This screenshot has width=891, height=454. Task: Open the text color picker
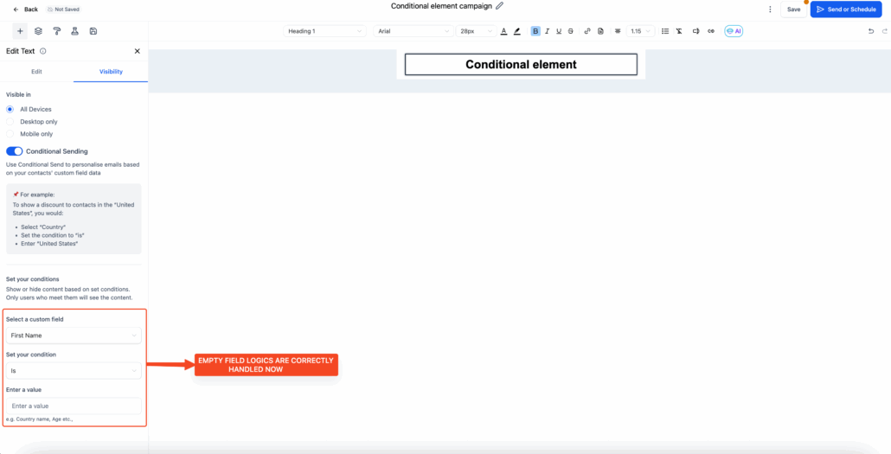coord(503,31)
